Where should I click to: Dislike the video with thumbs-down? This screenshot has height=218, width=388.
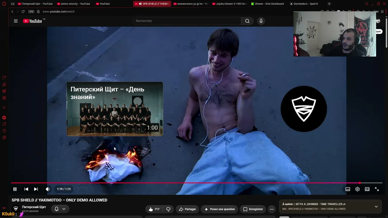[168, 209]
